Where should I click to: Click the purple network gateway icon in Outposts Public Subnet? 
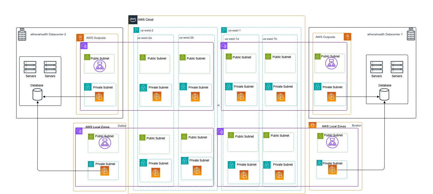click(99, 65)
